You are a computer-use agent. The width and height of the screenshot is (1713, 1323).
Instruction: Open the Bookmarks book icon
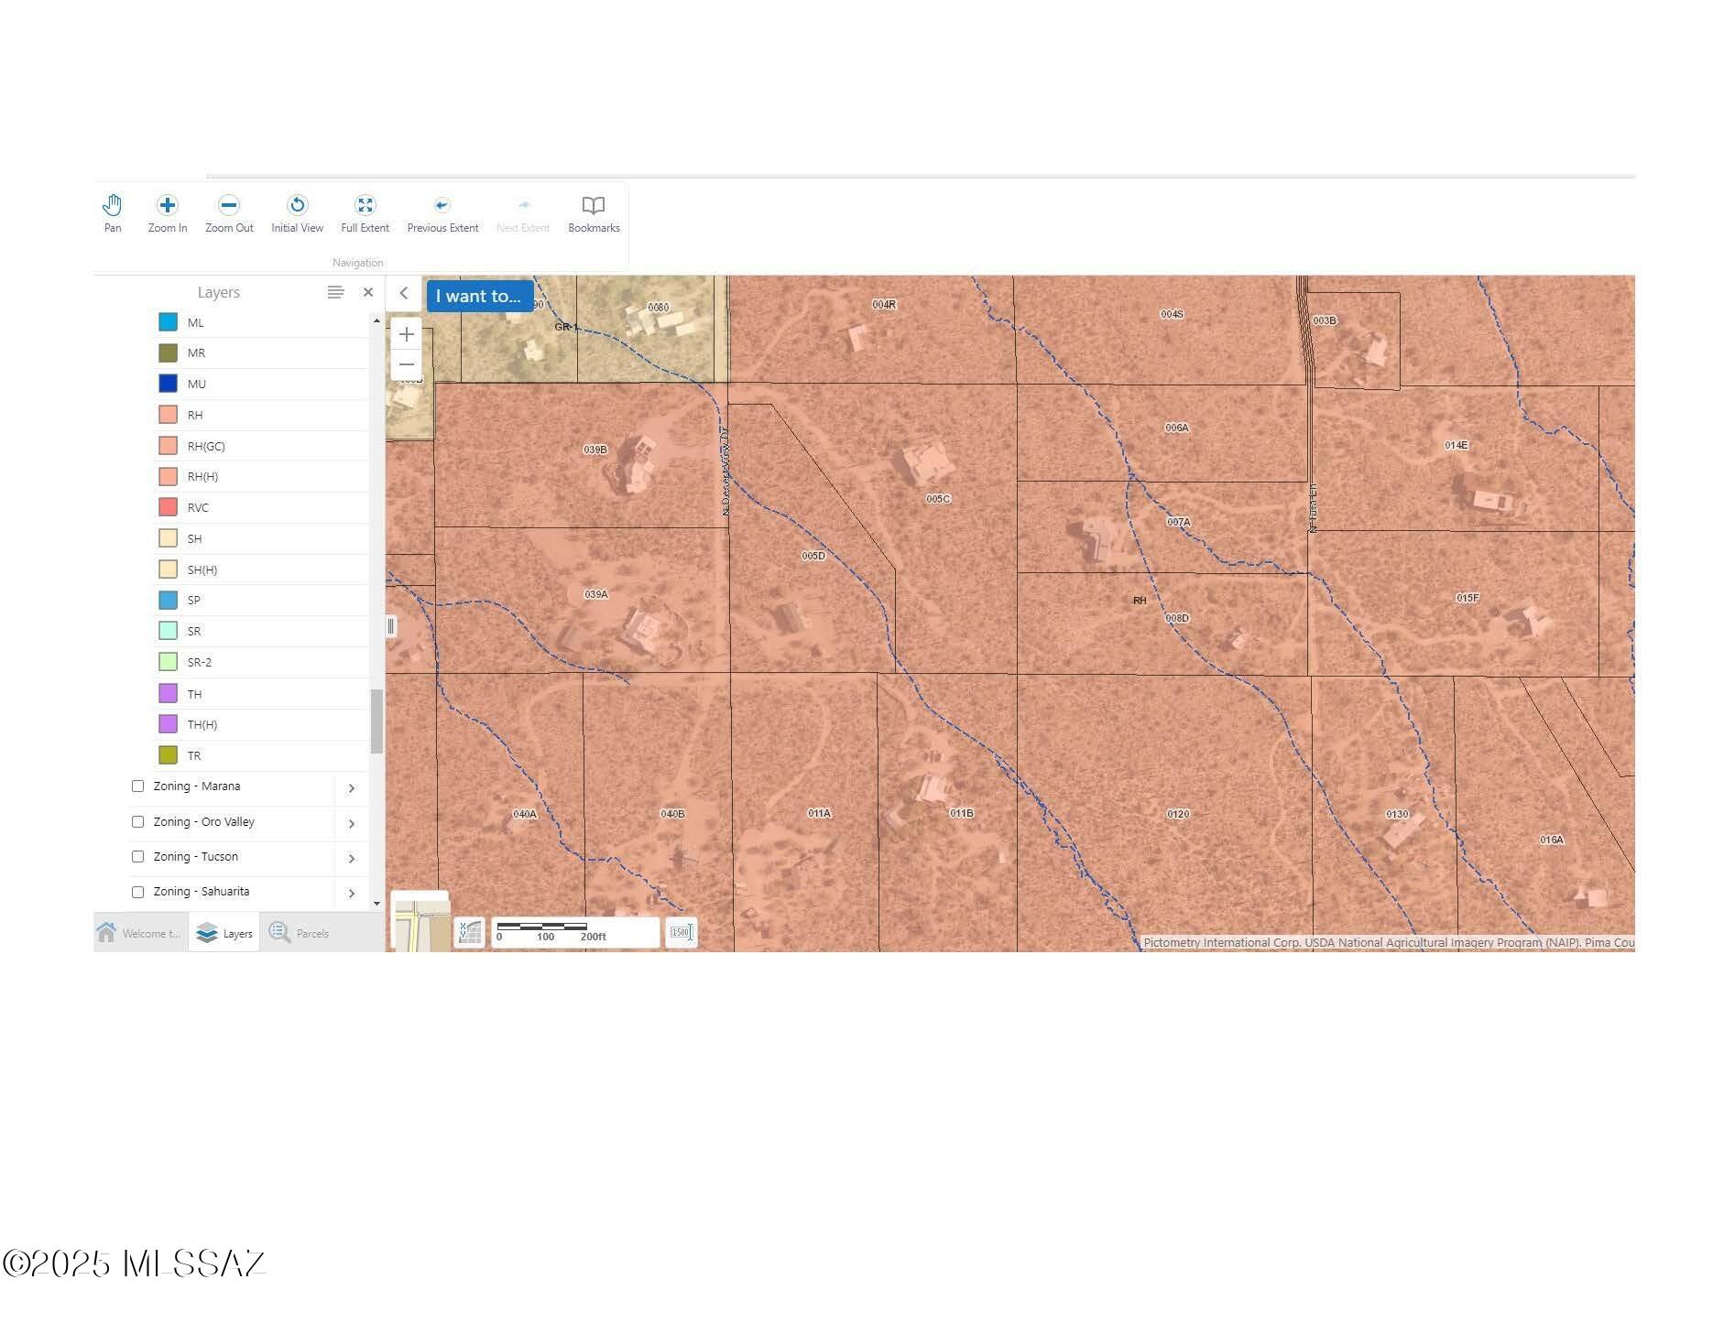tap(594, 205)
